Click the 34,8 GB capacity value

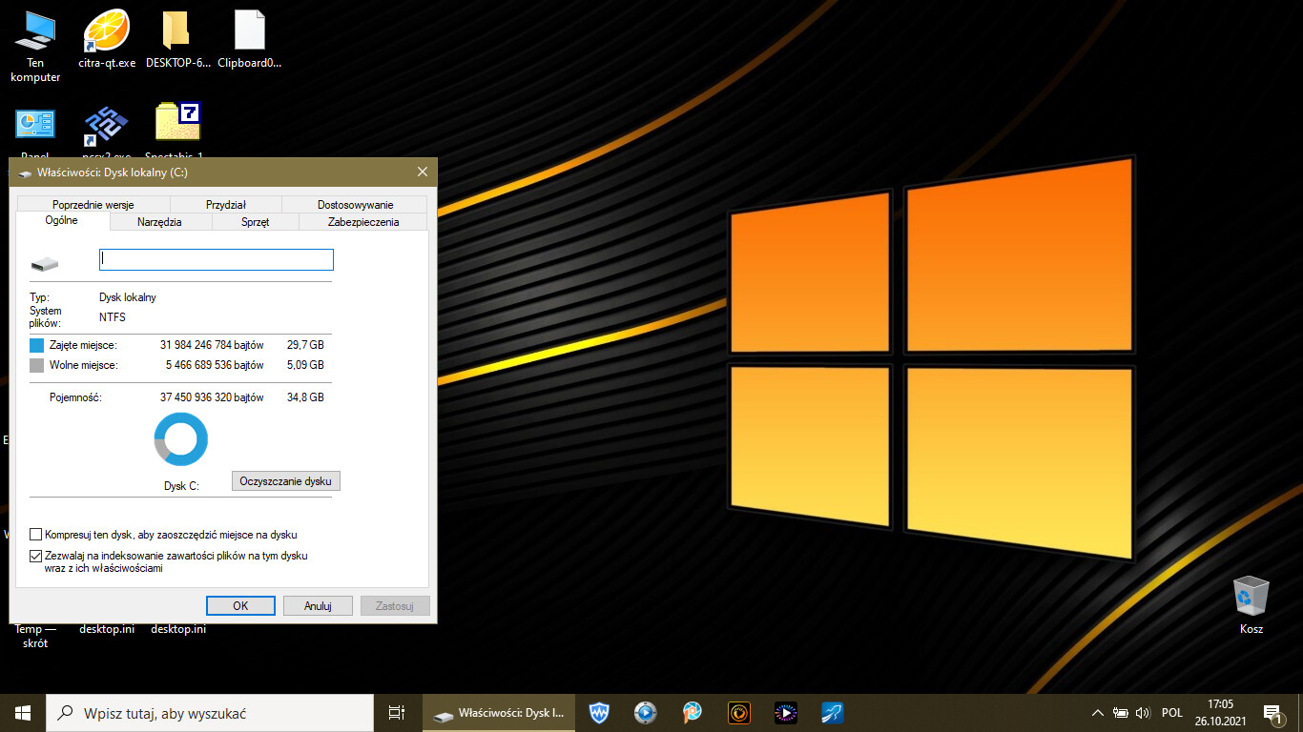[x=305, y=397]
